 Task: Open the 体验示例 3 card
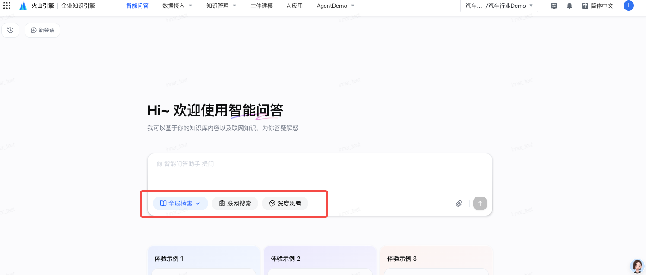click(x=437, y=260)
